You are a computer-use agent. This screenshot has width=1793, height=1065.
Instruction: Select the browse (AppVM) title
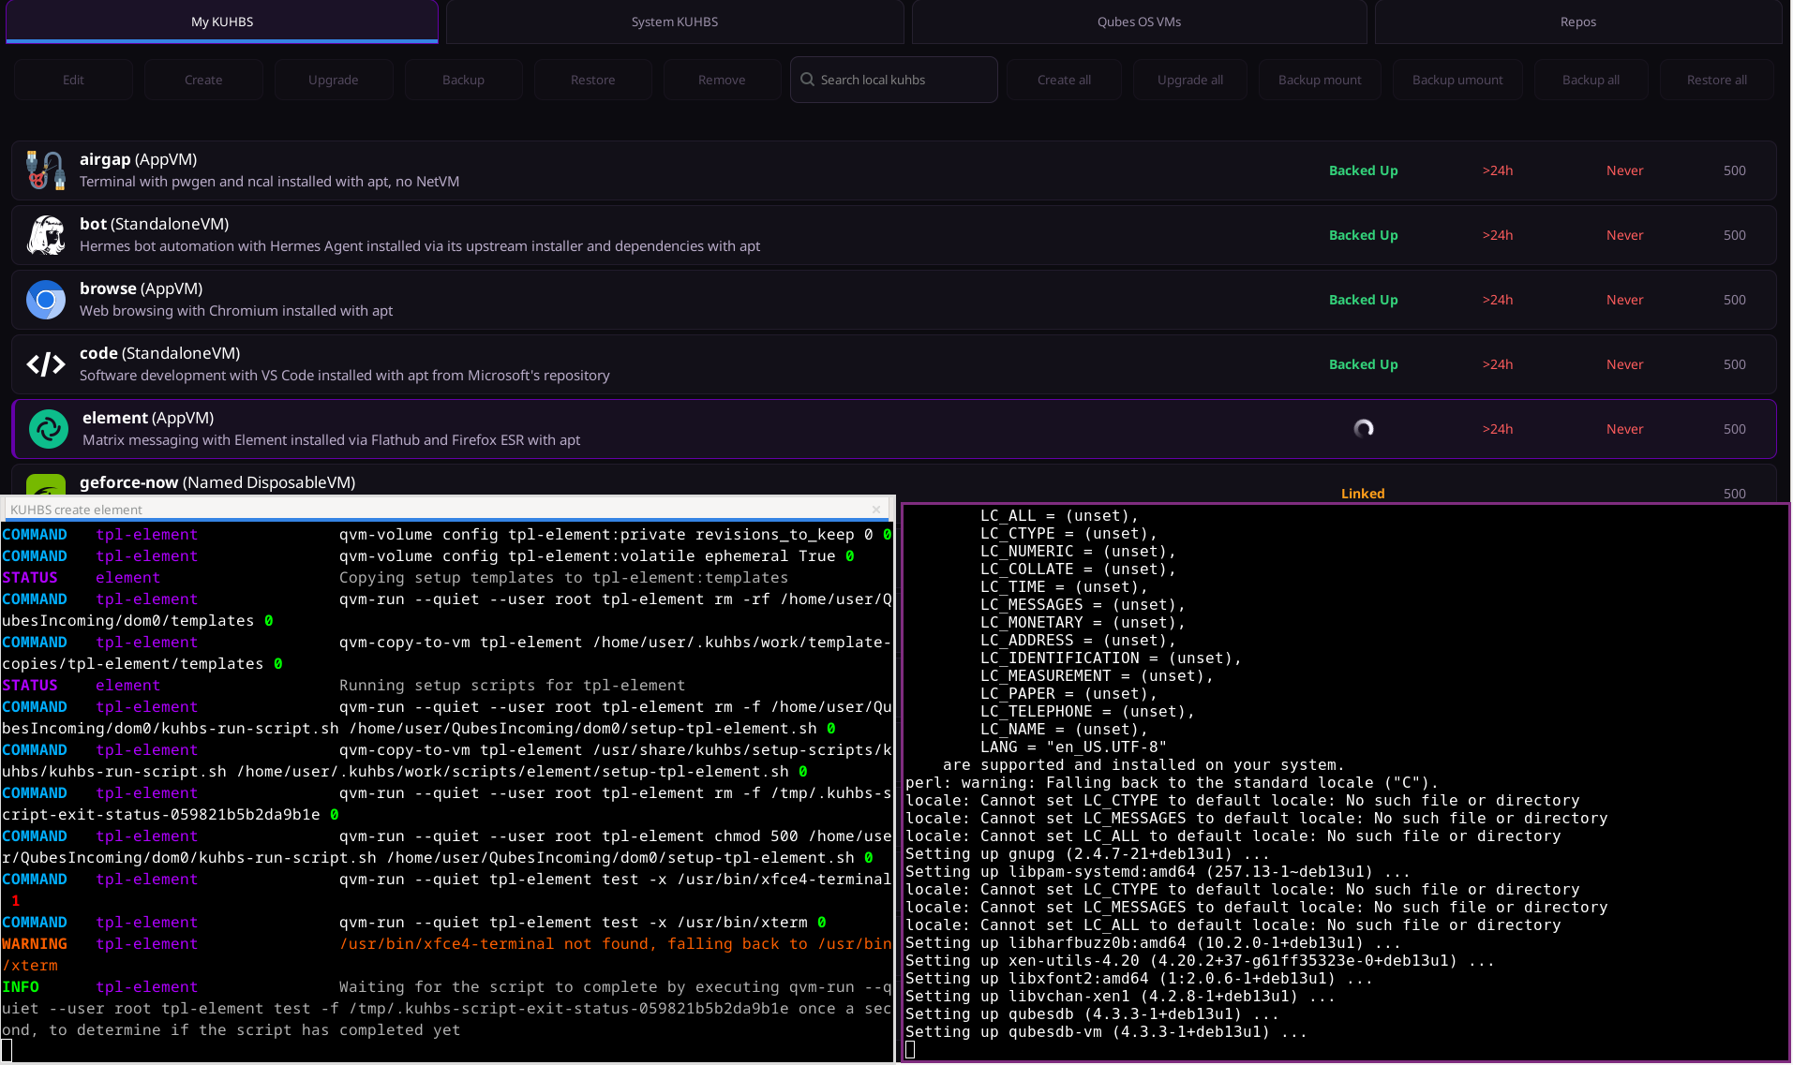coord(141,288)
